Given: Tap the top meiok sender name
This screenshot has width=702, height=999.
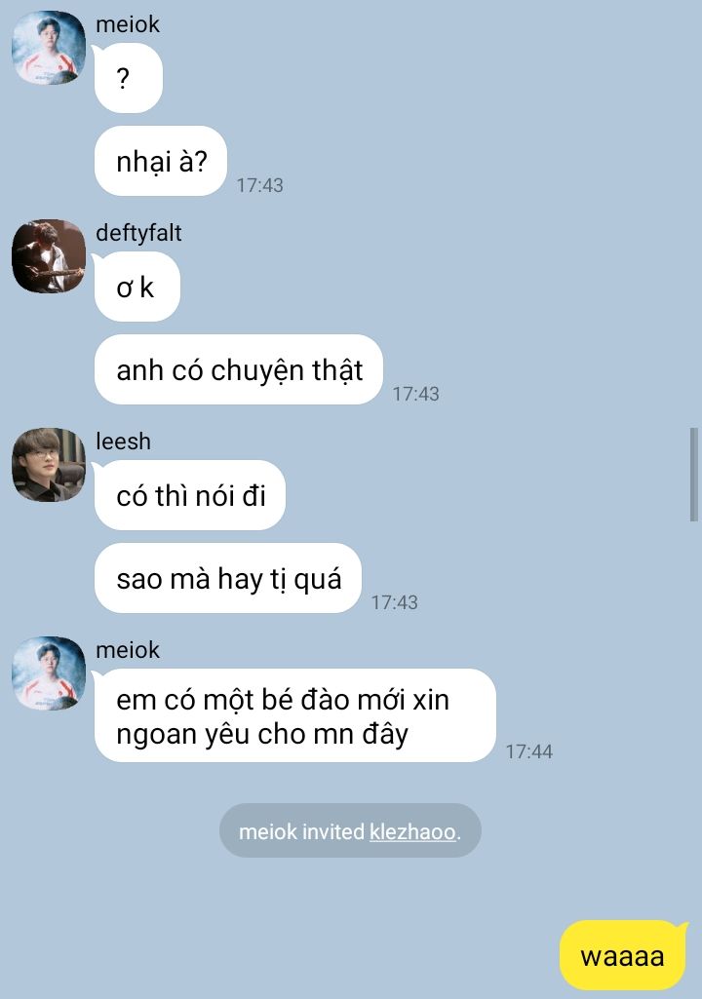Looking at the screenshot, I should (128, 24).
